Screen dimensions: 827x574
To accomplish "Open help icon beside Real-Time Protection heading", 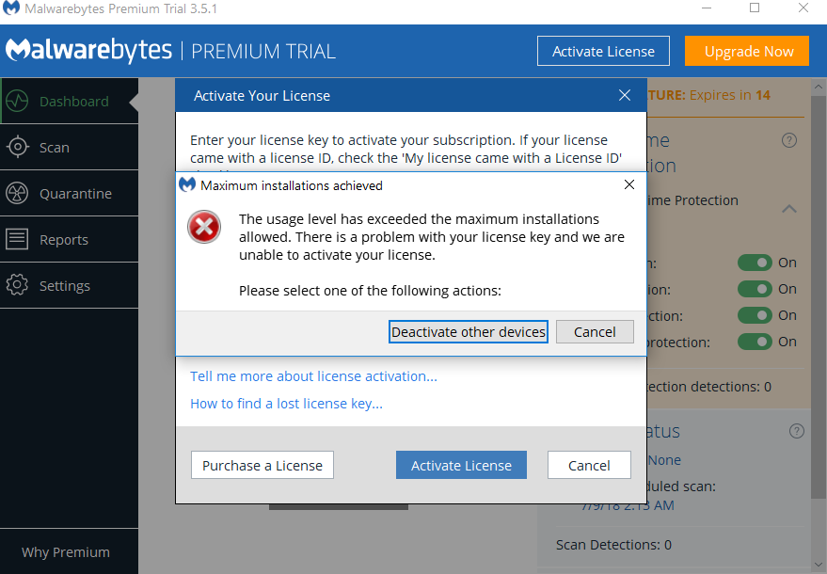I will pyautogui.click(x=789, y=140).
